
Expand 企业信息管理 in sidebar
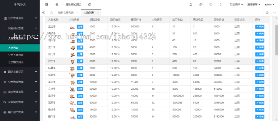(x=20, y=102)
